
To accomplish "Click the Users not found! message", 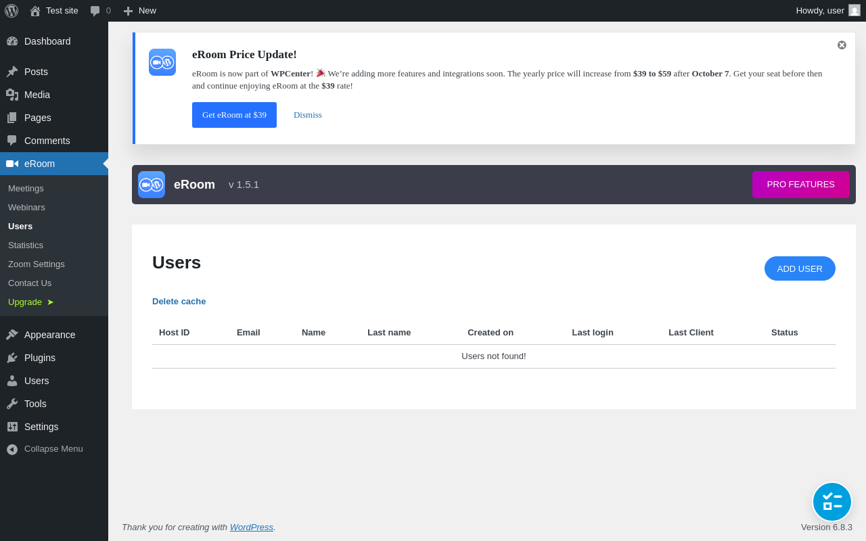I will tap(494, 356).
